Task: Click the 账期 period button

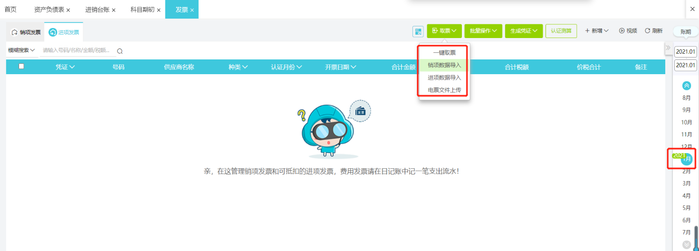Action: 686,32
